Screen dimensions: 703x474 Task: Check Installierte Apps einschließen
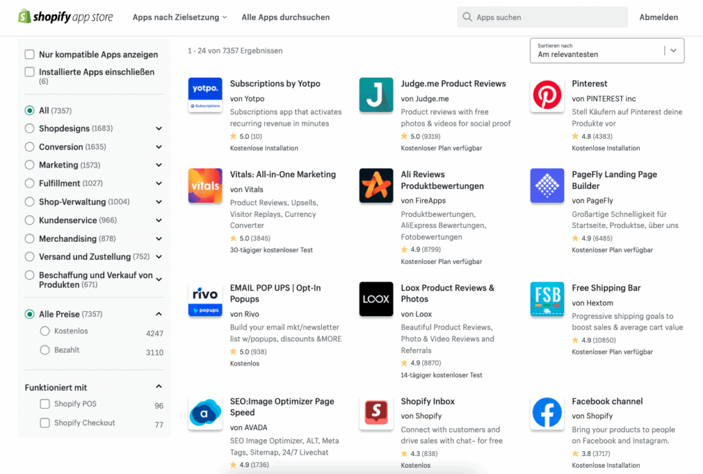(30, 71)
